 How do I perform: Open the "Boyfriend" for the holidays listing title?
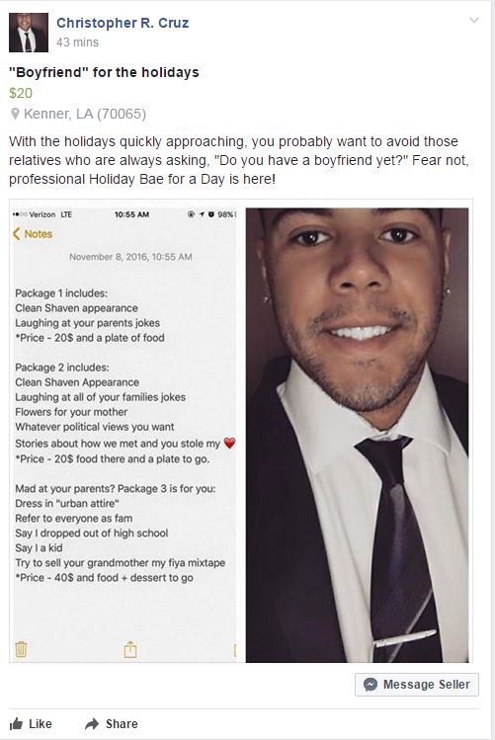[104, 72]
